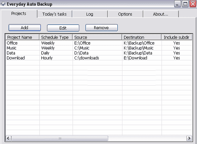197x144 pixels.
Task: Minimize the Everyday Auto Backup window
Action: 178,4
